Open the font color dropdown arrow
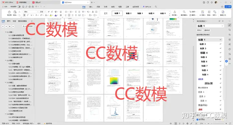The image size is (233, 125). [x=58, y=15]
